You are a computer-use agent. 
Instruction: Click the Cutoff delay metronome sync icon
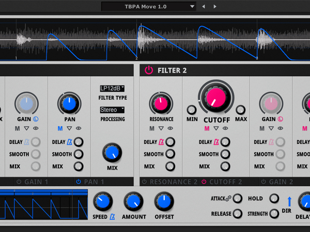point(216,142)
